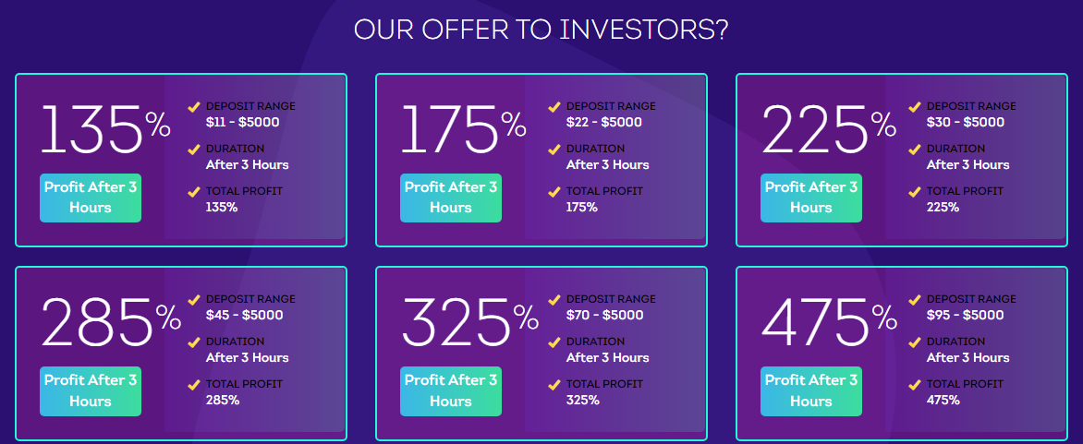Click the checkmark beside $30 - $5000 deposit range
The width and height of the screenshot is (1083, 444).
tap(915, 107)
